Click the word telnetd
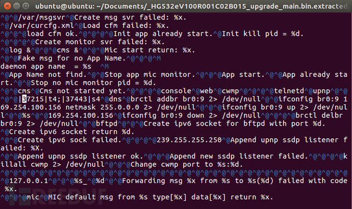The image size is (352, 209). 289,91
